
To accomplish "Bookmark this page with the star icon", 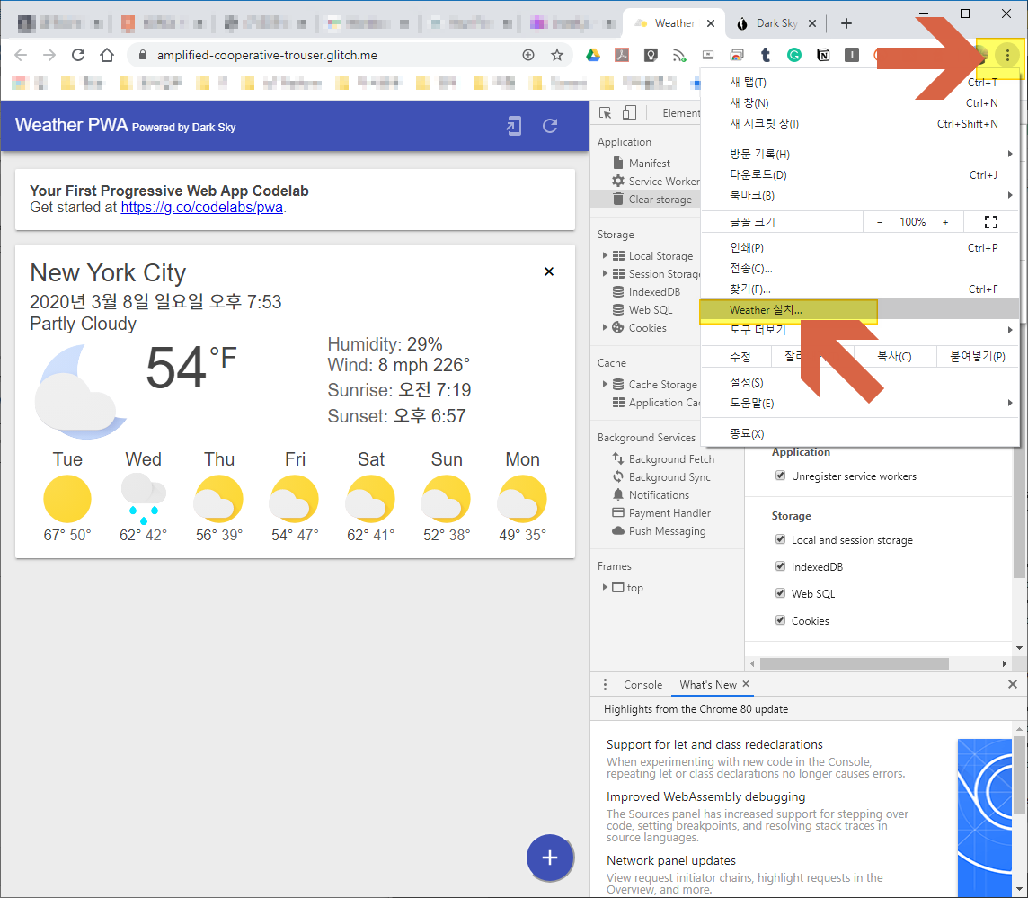I will click(557, 55).
